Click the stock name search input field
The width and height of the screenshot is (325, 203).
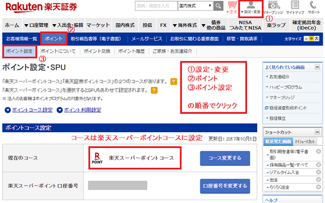point(157,6)
